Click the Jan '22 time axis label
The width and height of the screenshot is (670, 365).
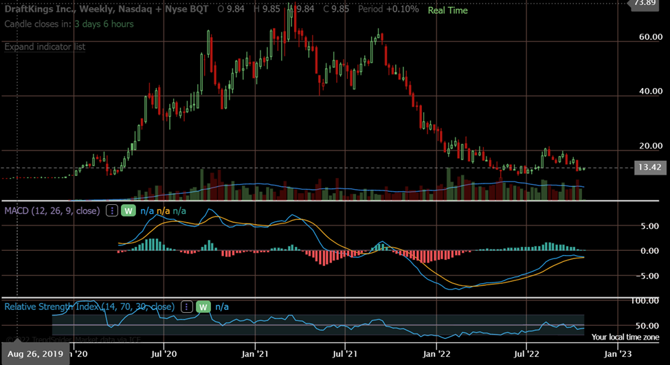point(436,354)
